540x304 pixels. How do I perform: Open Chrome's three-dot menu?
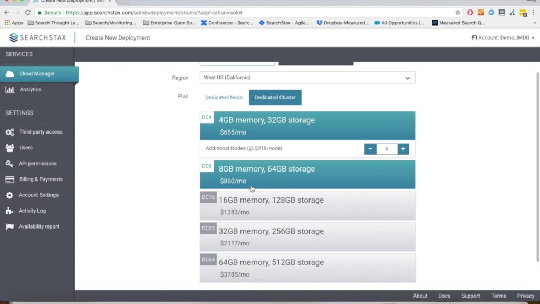click(x=534, y=12)
